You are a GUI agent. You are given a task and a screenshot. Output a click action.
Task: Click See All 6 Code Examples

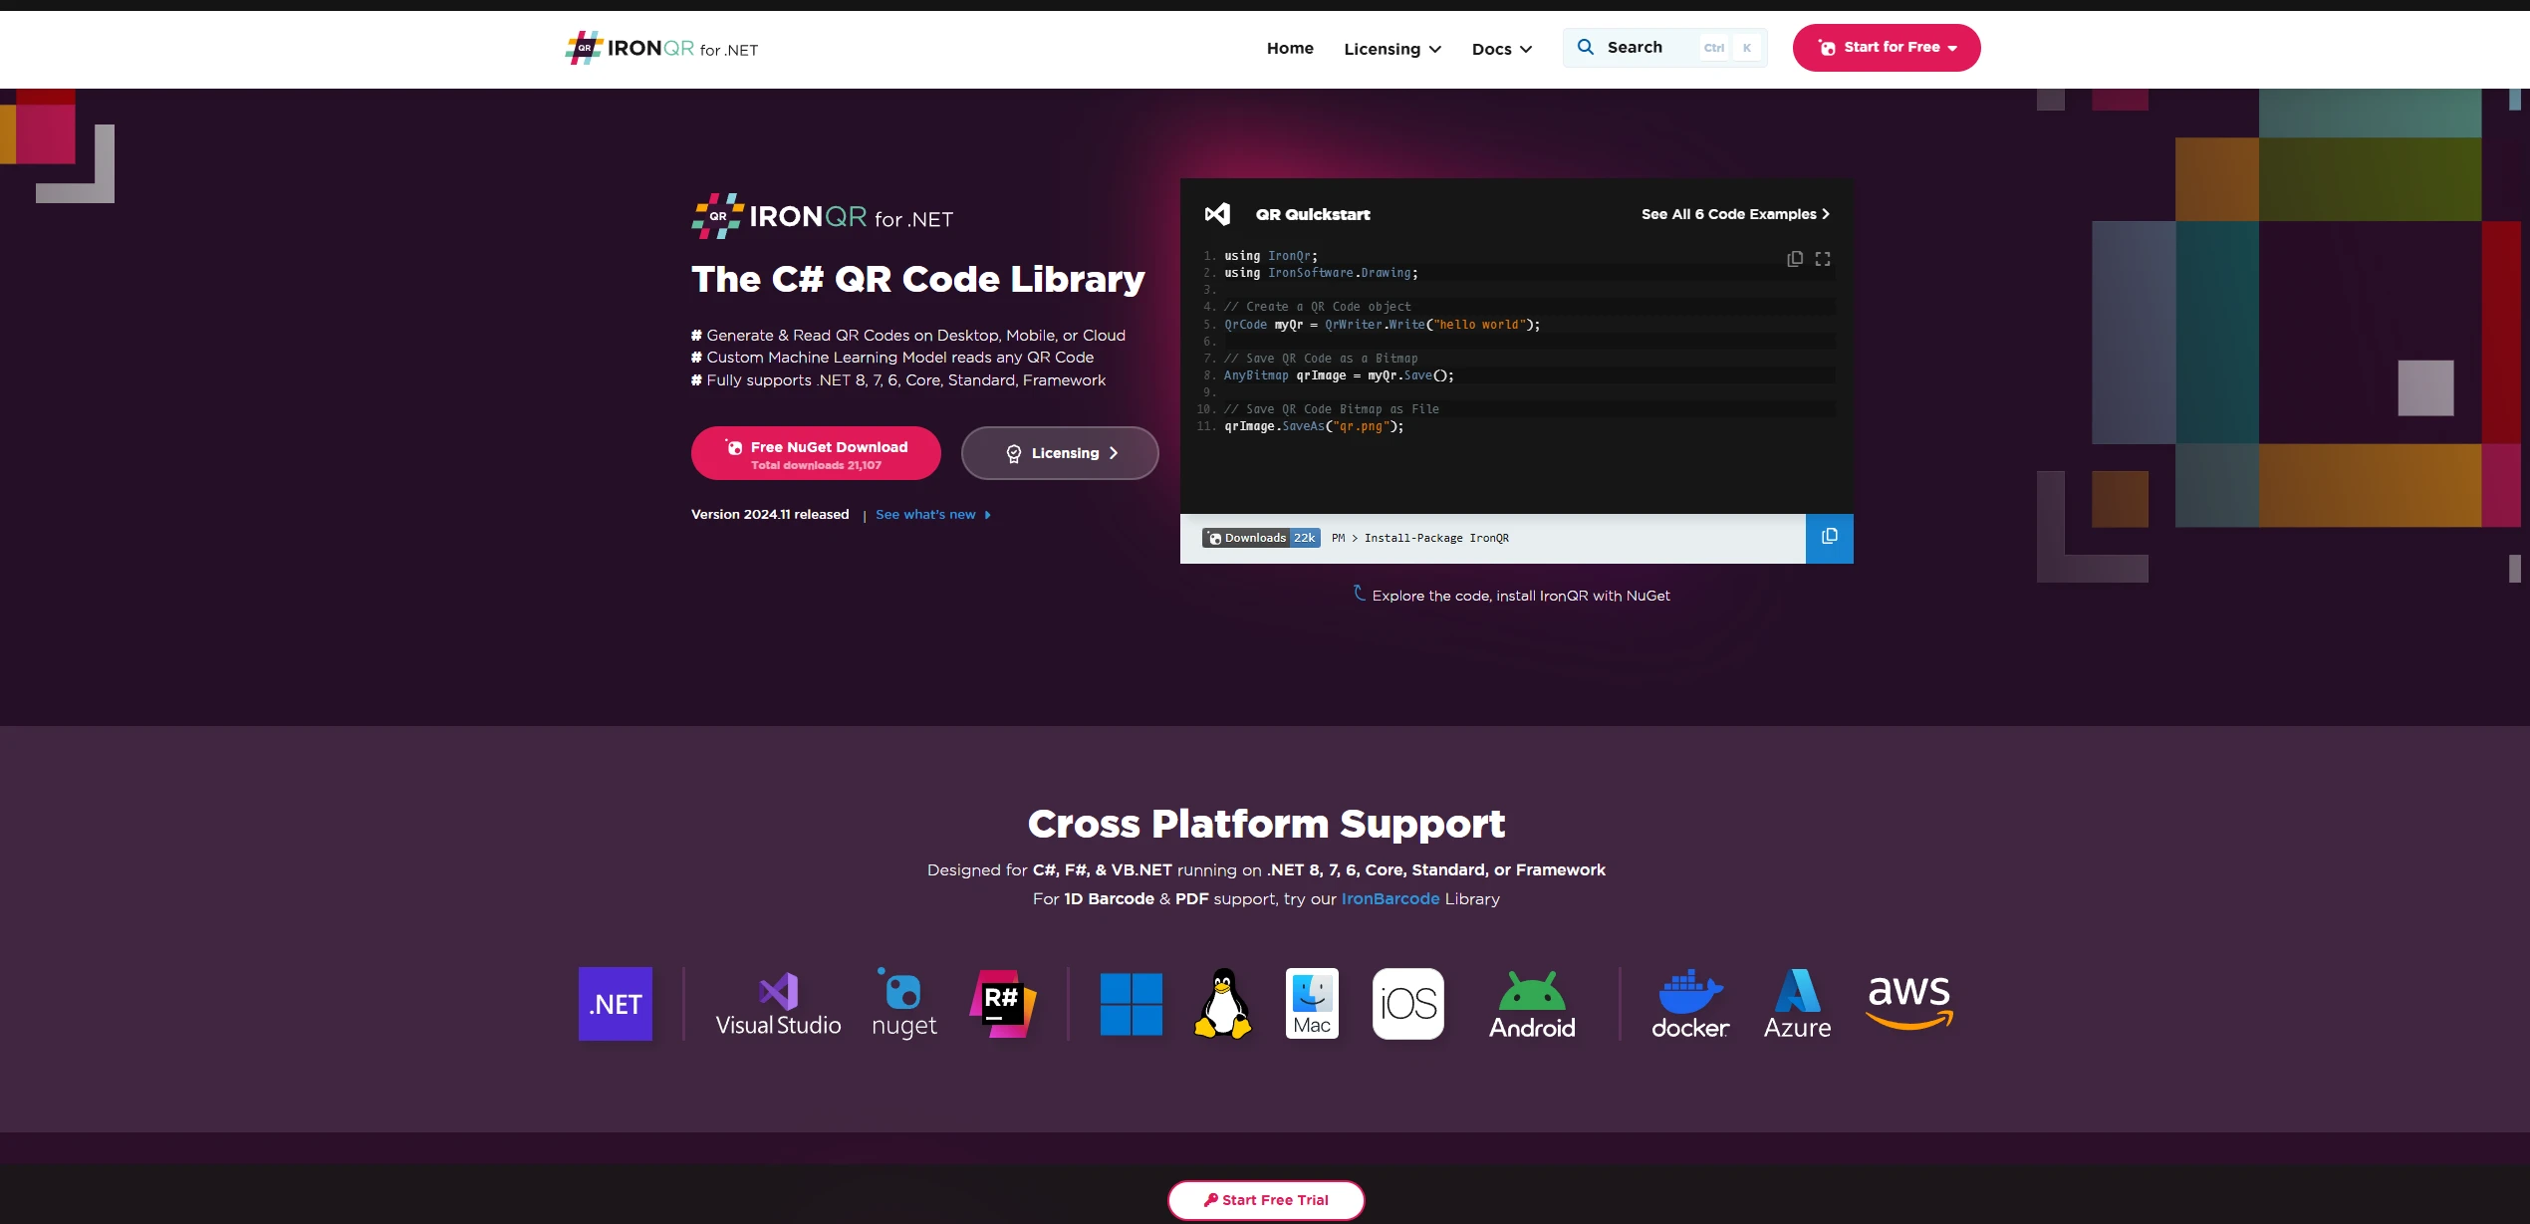click(1734, 214)
